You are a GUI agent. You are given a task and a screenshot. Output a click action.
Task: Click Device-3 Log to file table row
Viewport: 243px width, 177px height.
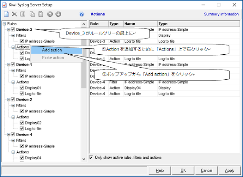(x=164, y=41)
